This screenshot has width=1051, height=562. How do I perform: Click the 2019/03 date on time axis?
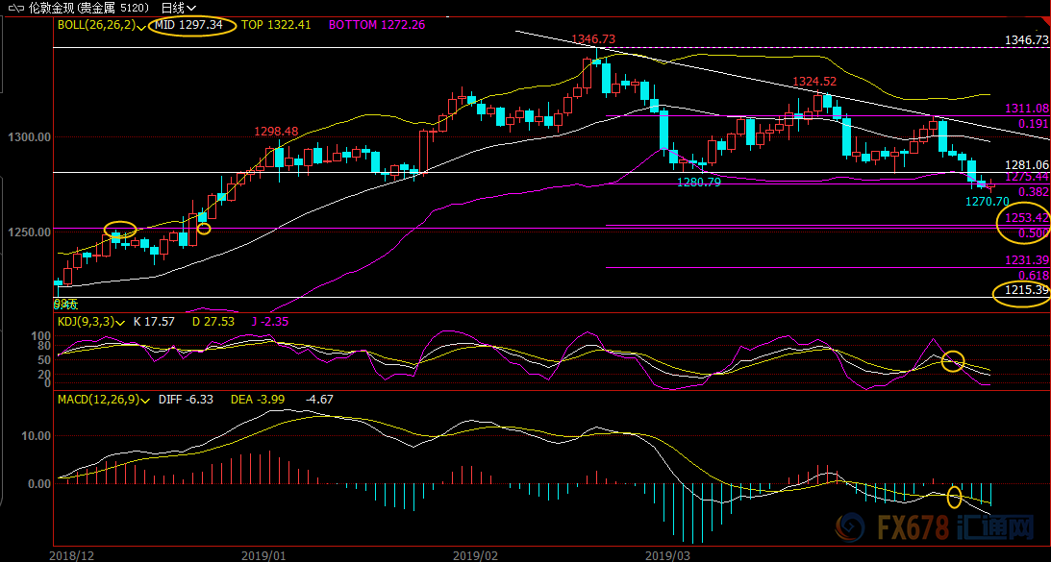click(665, 554)
